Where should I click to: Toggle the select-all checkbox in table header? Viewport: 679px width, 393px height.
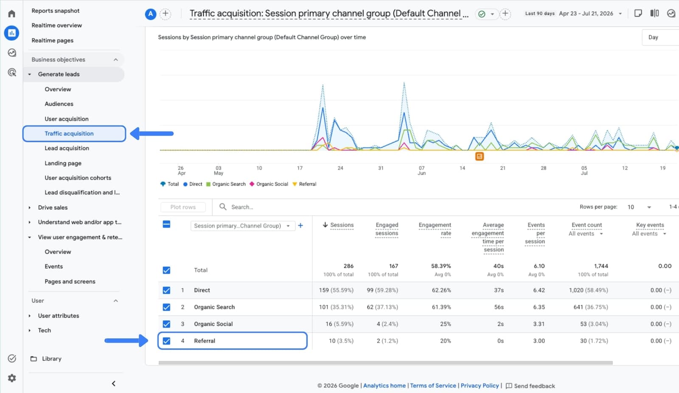coord(166,224)
